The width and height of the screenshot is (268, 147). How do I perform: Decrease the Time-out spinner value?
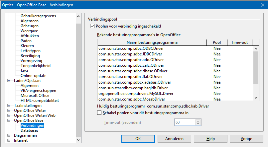[x=199, y=124]
